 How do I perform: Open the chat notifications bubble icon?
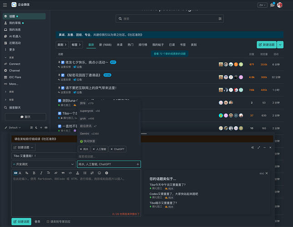273,5
